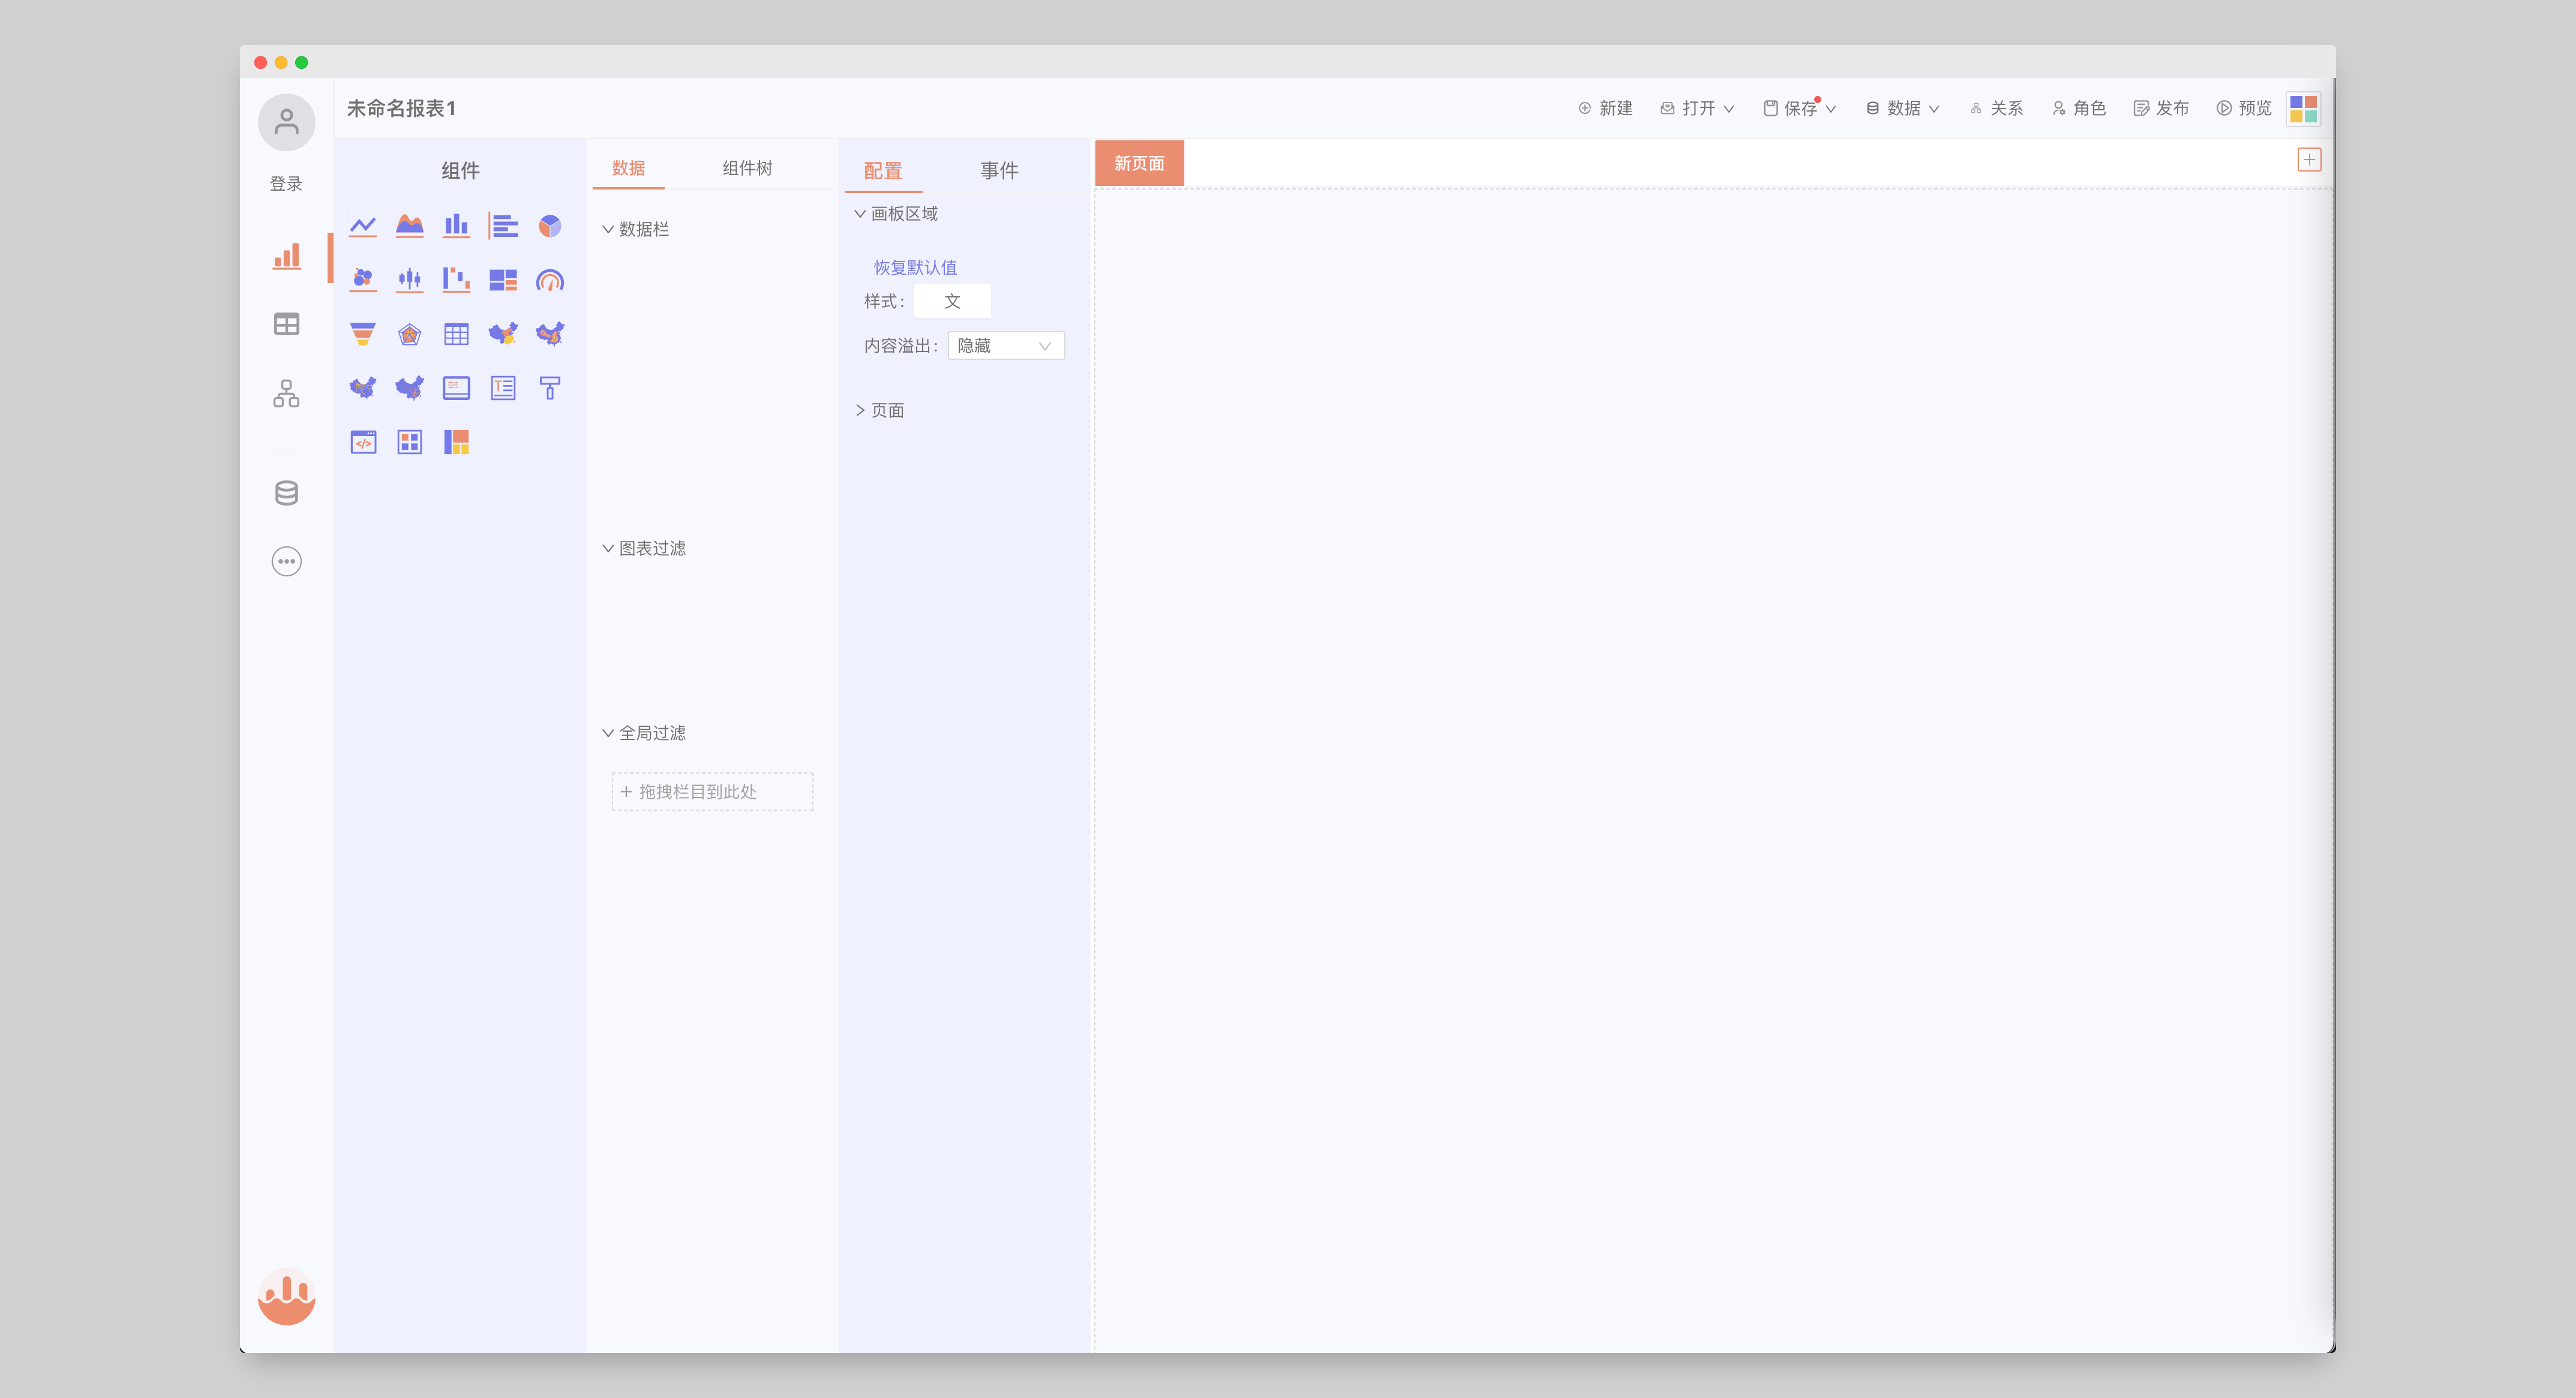The height and width of the screenshot is (1398, 2576).
Task: Open the more options ellipsis icon
Action: 287,561
